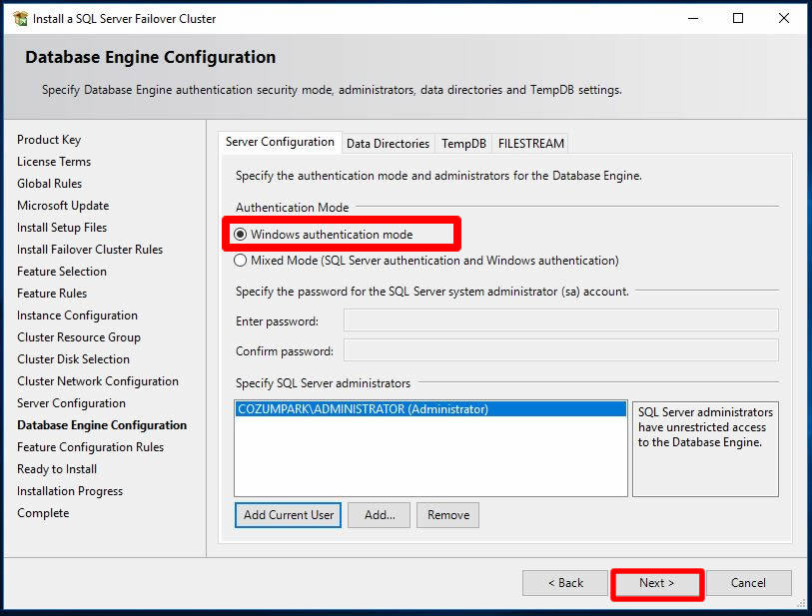This screenshot has width=812, height=616.
Task: Open the FILESTREAM tab
Action: click(x=530, y=144)
